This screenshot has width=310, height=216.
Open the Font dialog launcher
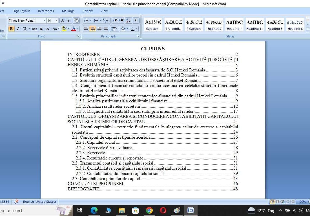coord(78,36)
